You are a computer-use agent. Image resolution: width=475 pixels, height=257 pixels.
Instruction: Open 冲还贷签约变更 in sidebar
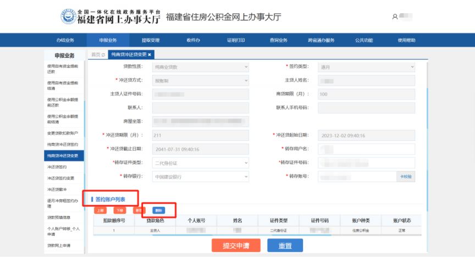tap(64, 178)
